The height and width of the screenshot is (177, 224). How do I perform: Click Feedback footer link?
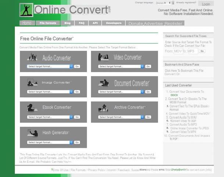(x=124, y=170)
